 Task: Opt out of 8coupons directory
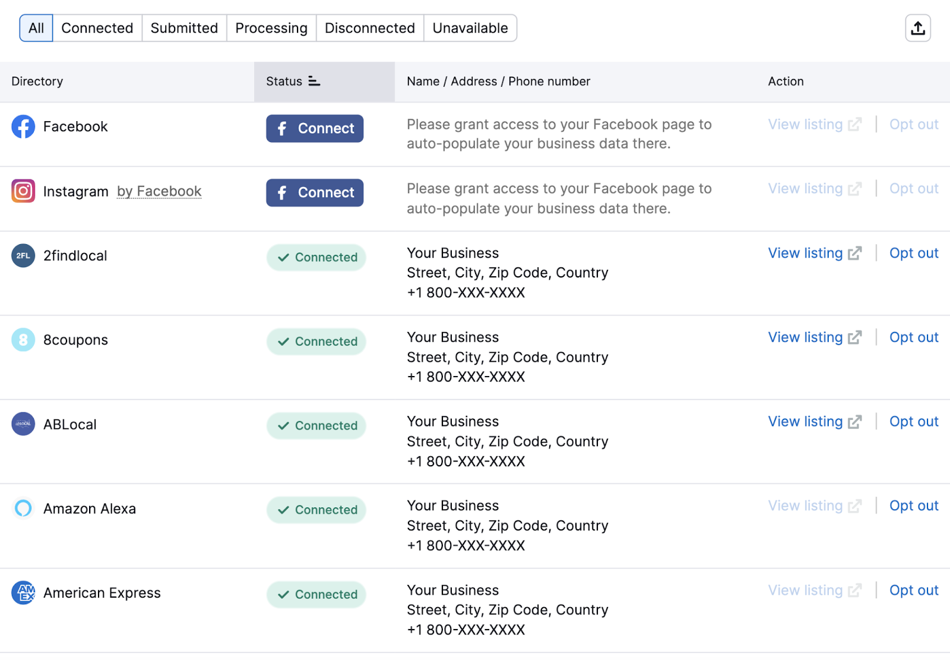(914, 337)
